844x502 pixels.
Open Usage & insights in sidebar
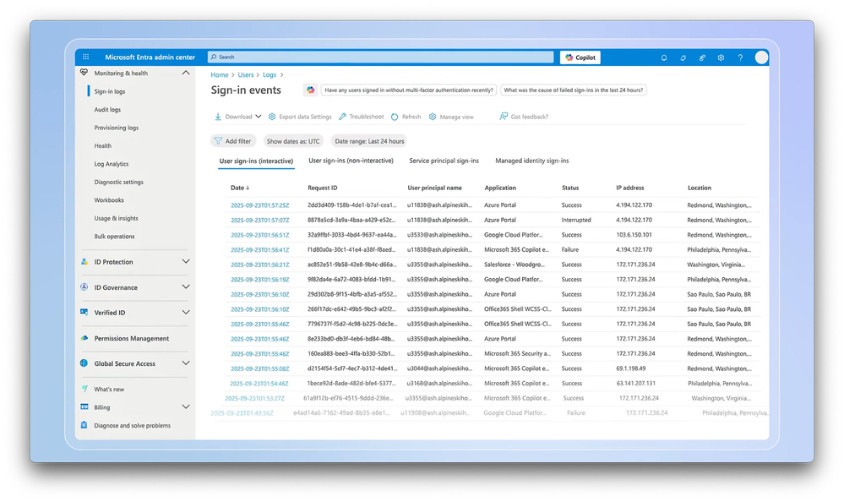116,218
